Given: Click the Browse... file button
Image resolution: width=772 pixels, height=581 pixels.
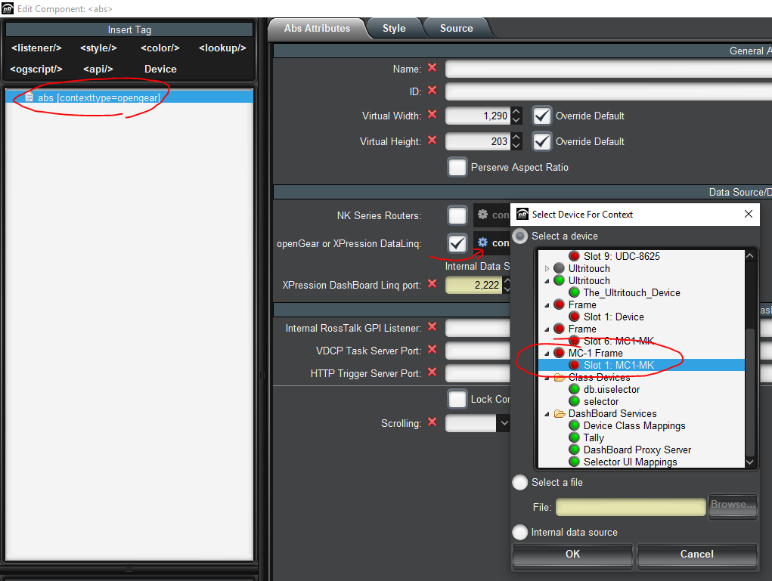Looking at the screenshot, I should pos(733,505).
